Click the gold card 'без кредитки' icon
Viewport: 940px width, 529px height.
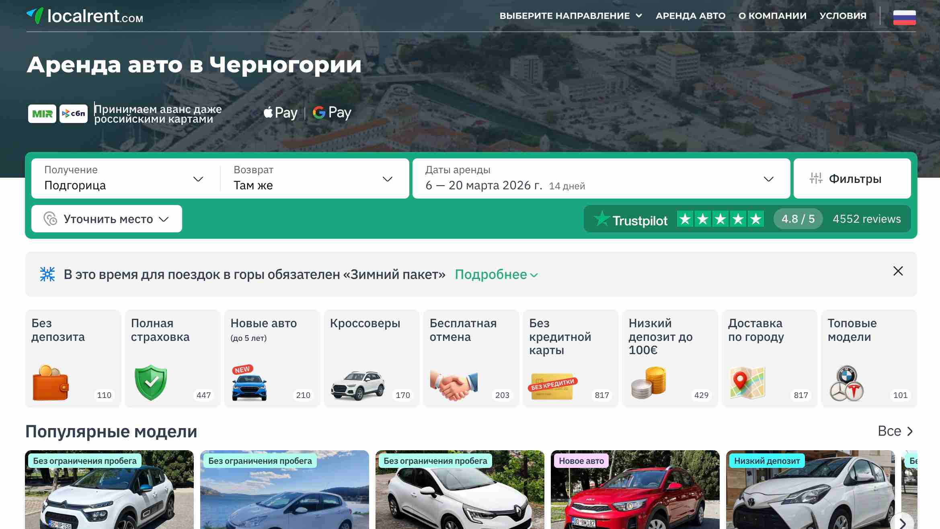pos(552,386)
